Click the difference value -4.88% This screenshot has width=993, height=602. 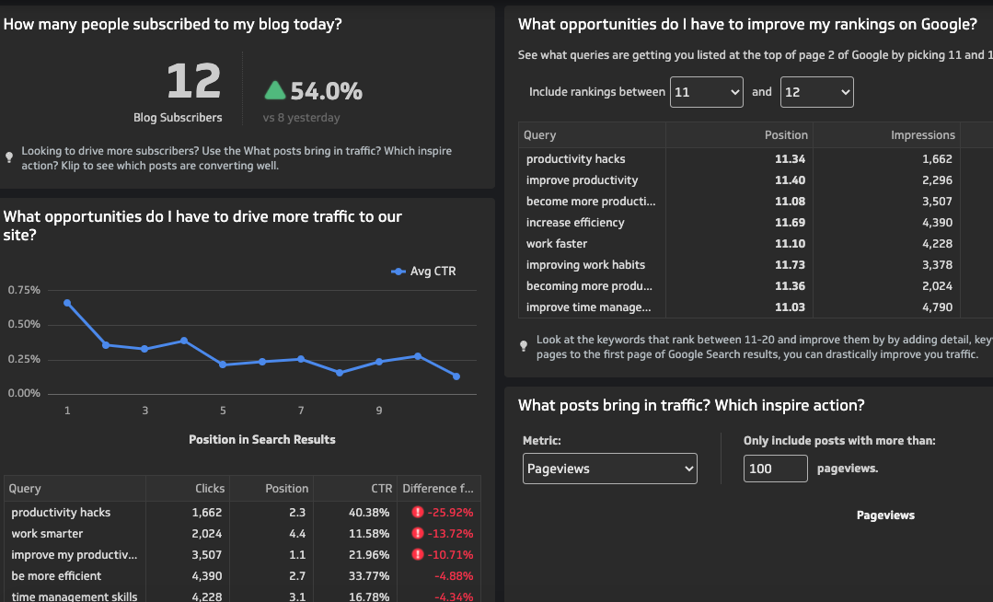pyautogui.click(x=454, y=576)
